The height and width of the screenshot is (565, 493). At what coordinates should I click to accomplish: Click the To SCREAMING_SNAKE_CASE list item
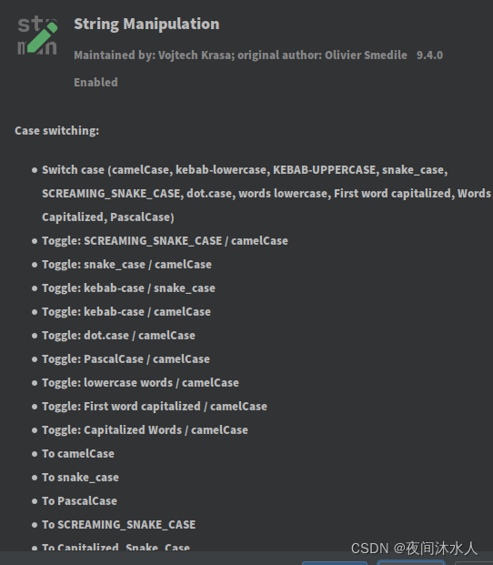coord(119,525)
